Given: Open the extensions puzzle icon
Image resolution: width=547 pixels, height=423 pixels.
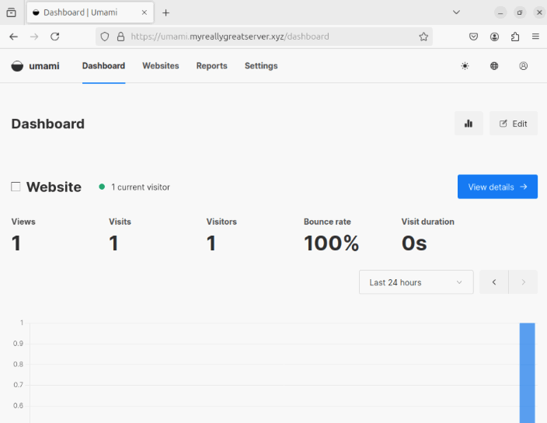Looking at the screenshot, I should (x=515, y=37).
